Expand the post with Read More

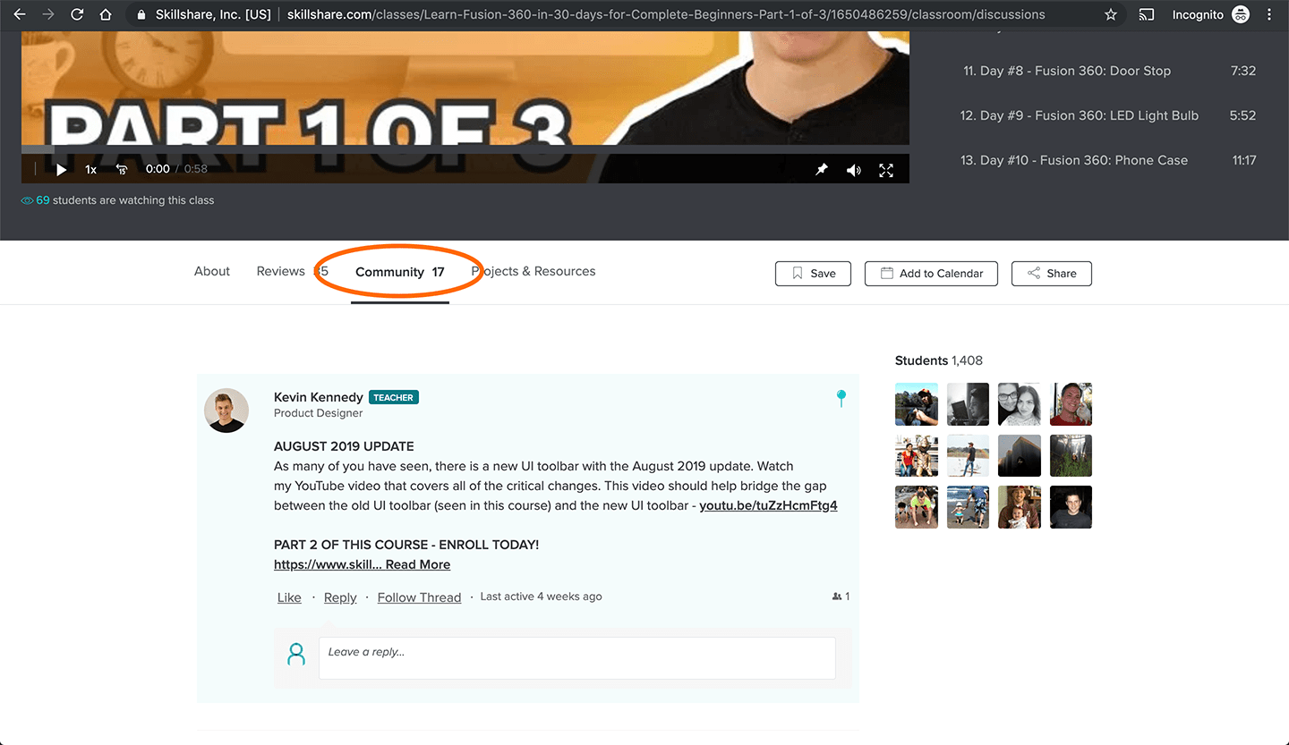tap(418, 564)
